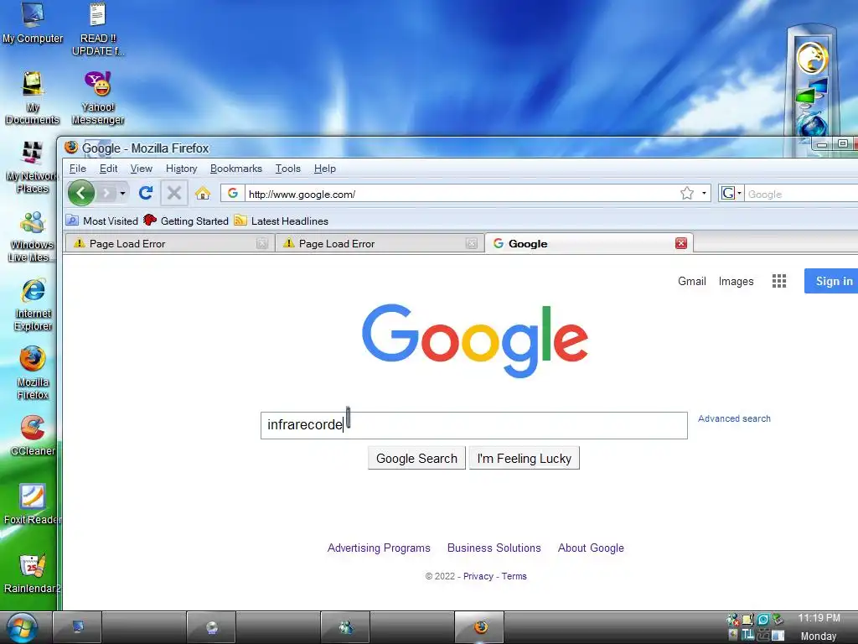
Task: Open the Gmail link
Action: (691, 281)
